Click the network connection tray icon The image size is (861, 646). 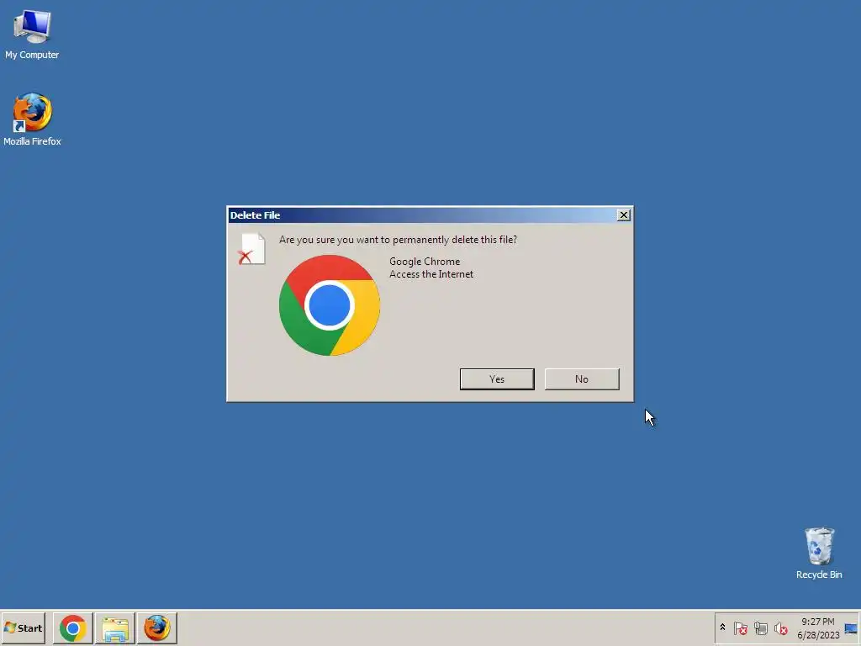760,627
